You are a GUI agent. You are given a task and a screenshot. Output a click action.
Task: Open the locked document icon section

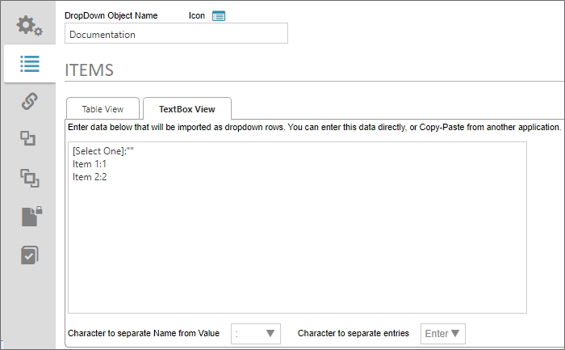29,216
